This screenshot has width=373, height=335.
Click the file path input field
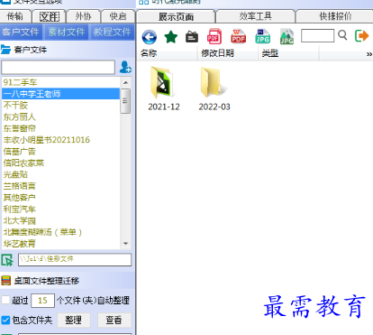(75, 259)
